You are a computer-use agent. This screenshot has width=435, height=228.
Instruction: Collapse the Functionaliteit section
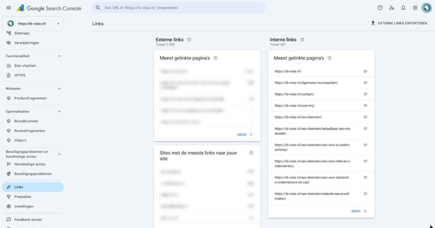point(59,56)
